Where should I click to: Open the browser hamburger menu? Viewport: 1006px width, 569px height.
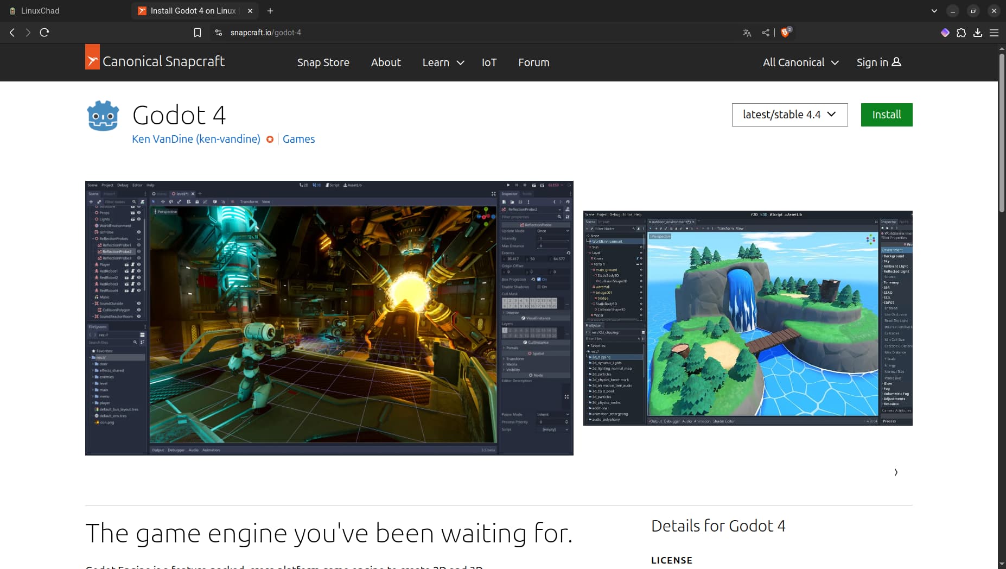coord(994,33)
